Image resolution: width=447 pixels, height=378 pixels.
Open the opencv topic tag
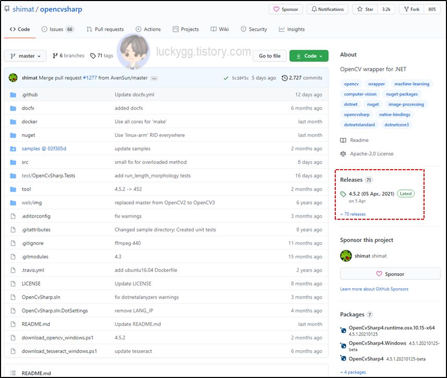click(x=351, y=84)
